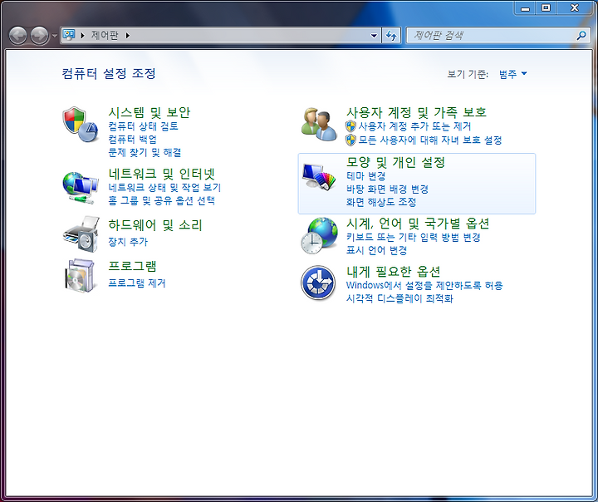The width and height of the screenshot is (598, 502).
Task: Click 바탕 화면 배경 변경 link
Action: (x=388, y=189)
